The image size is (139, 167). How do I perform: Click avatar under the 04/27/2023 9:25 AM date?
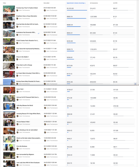[45, 10]
